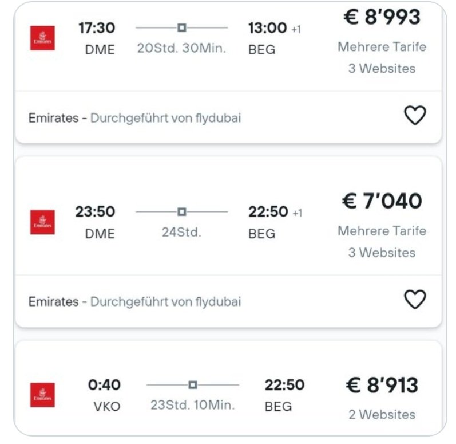456x444 pixels.
Task: Open the €8'913 price offer
Action: pyautogui.click(x=382, y=386)
